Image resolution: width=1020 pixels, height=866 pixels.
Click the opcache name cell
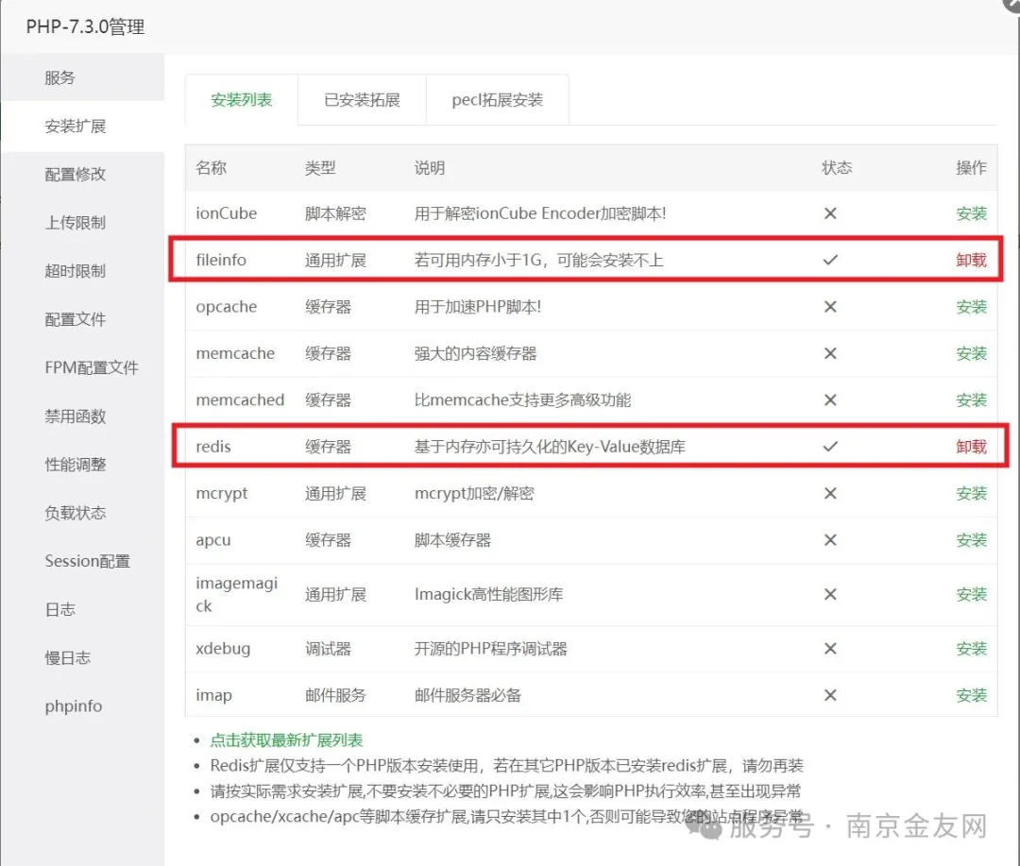pos(227,307)
